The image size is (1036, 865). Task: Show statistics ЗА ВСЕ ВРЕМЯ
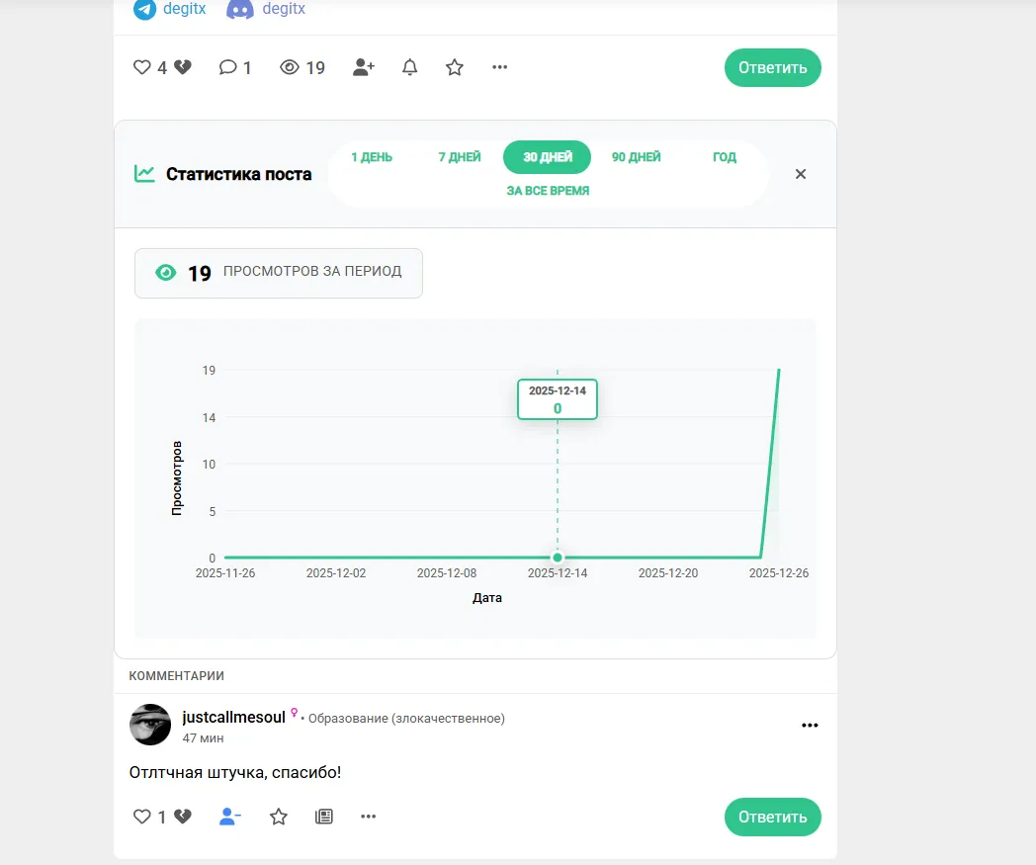coord(548,191)
